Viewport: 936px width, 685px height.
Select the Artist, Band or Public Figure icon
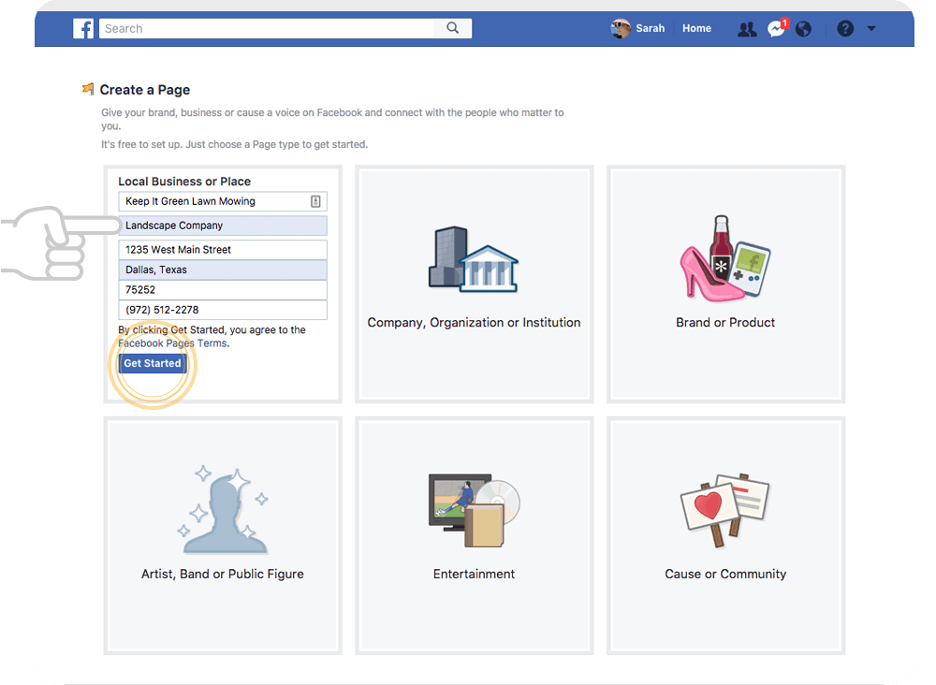223,510
